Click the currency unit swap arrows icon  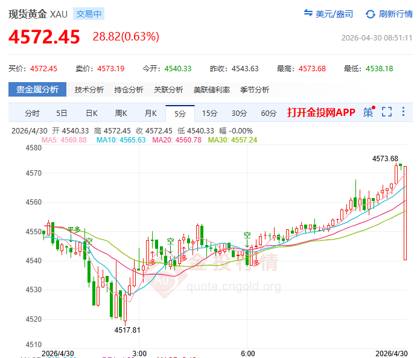click(308, 13)
